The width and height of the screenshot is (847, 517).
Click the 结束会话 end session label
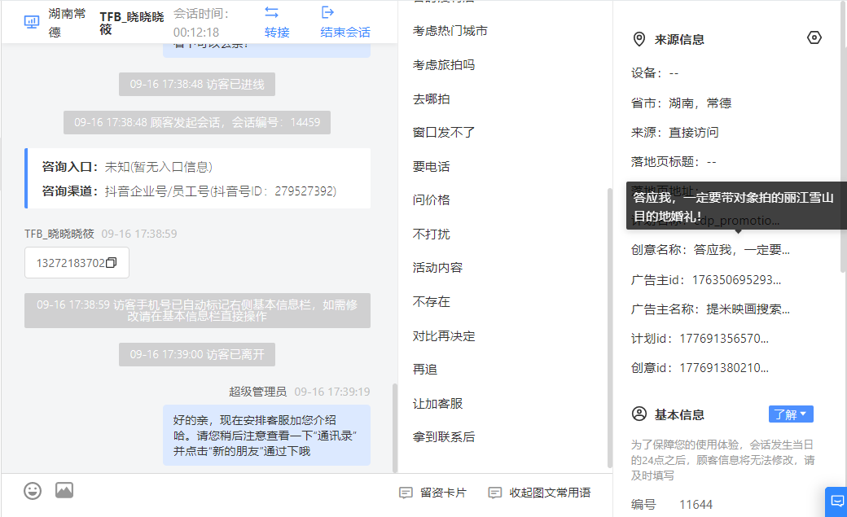345,33
